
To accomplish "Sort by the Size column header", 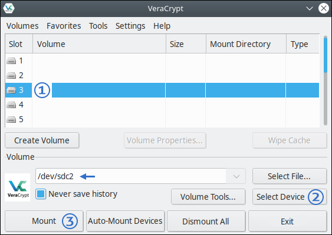I will click(x=186, y=44).
